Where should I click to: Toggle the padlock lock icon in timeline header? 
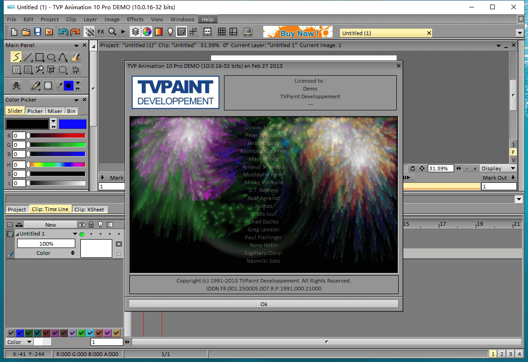click(91, 224)
